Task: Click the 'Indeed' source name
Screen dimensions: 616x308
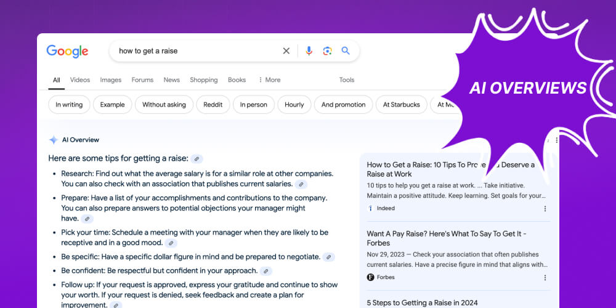Action: (386, 208)
